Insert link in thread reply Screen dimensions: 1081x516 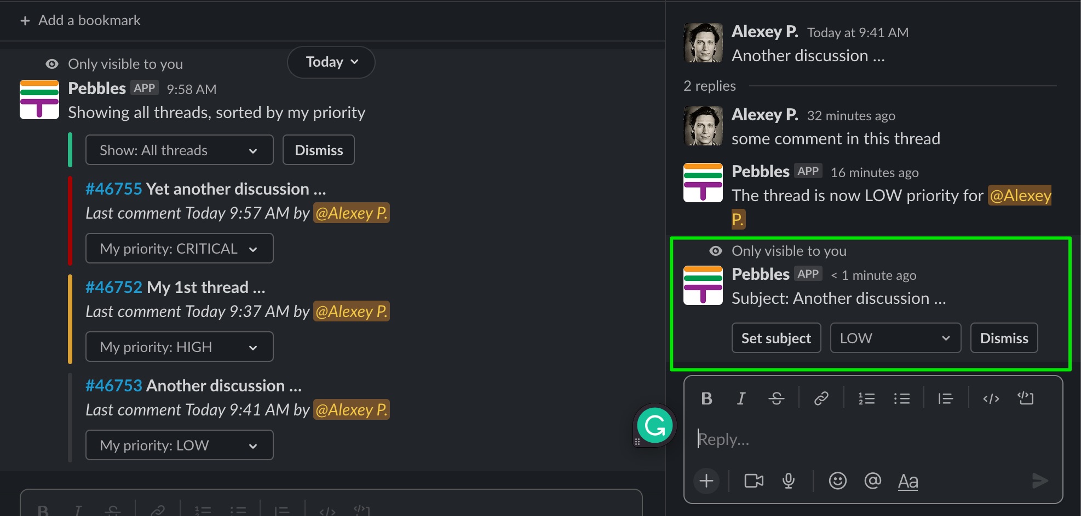[821, 398]
